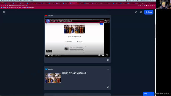Open the link '기독교사 관련 34개 MOOC 소개'

pyautogui.click(x=74, y=73)
